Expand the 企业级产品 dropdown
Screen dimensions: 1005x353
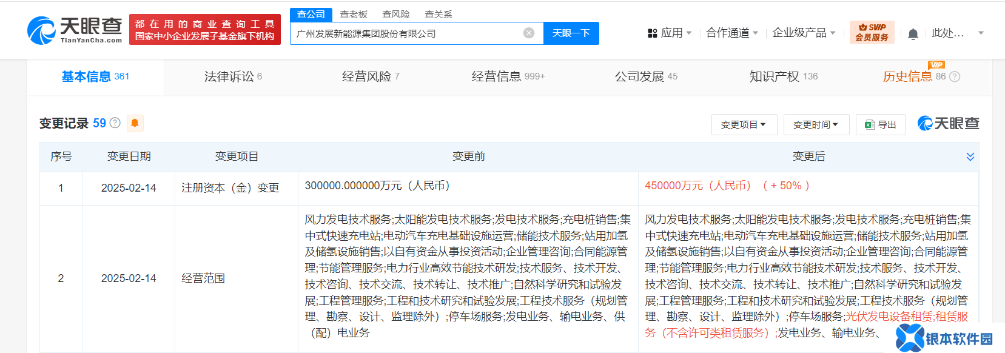[804, 33]
